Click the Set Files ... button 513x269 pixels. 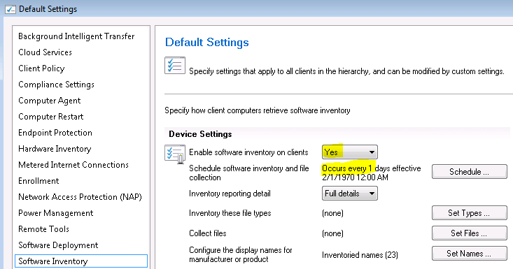pos(470,233)
